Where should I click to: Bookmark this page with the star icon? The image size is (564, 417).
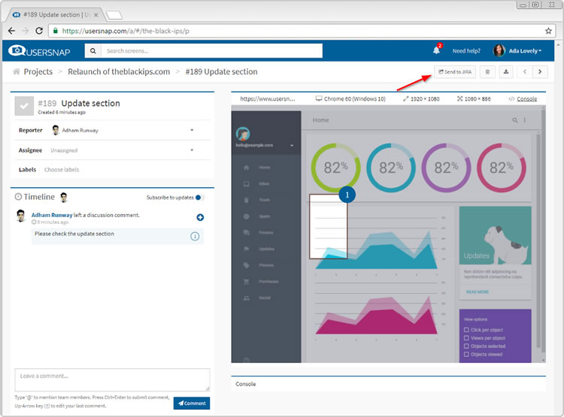[x=548, y=31]
